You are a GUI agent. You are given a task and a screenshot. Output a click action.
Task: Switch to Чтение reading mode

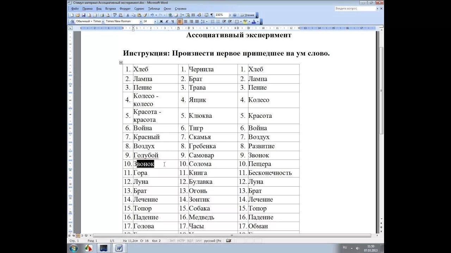tap(247, 15)
